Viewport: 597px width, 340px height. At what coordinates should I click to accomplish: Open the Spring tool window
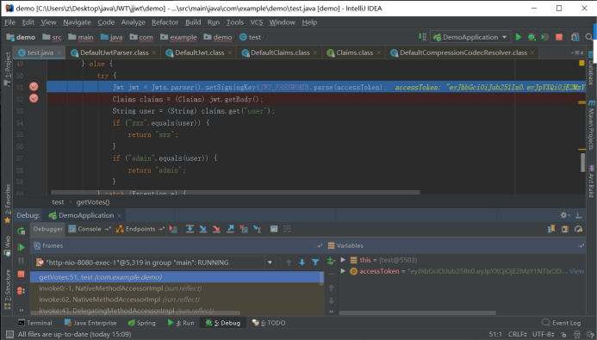point(141,323)
